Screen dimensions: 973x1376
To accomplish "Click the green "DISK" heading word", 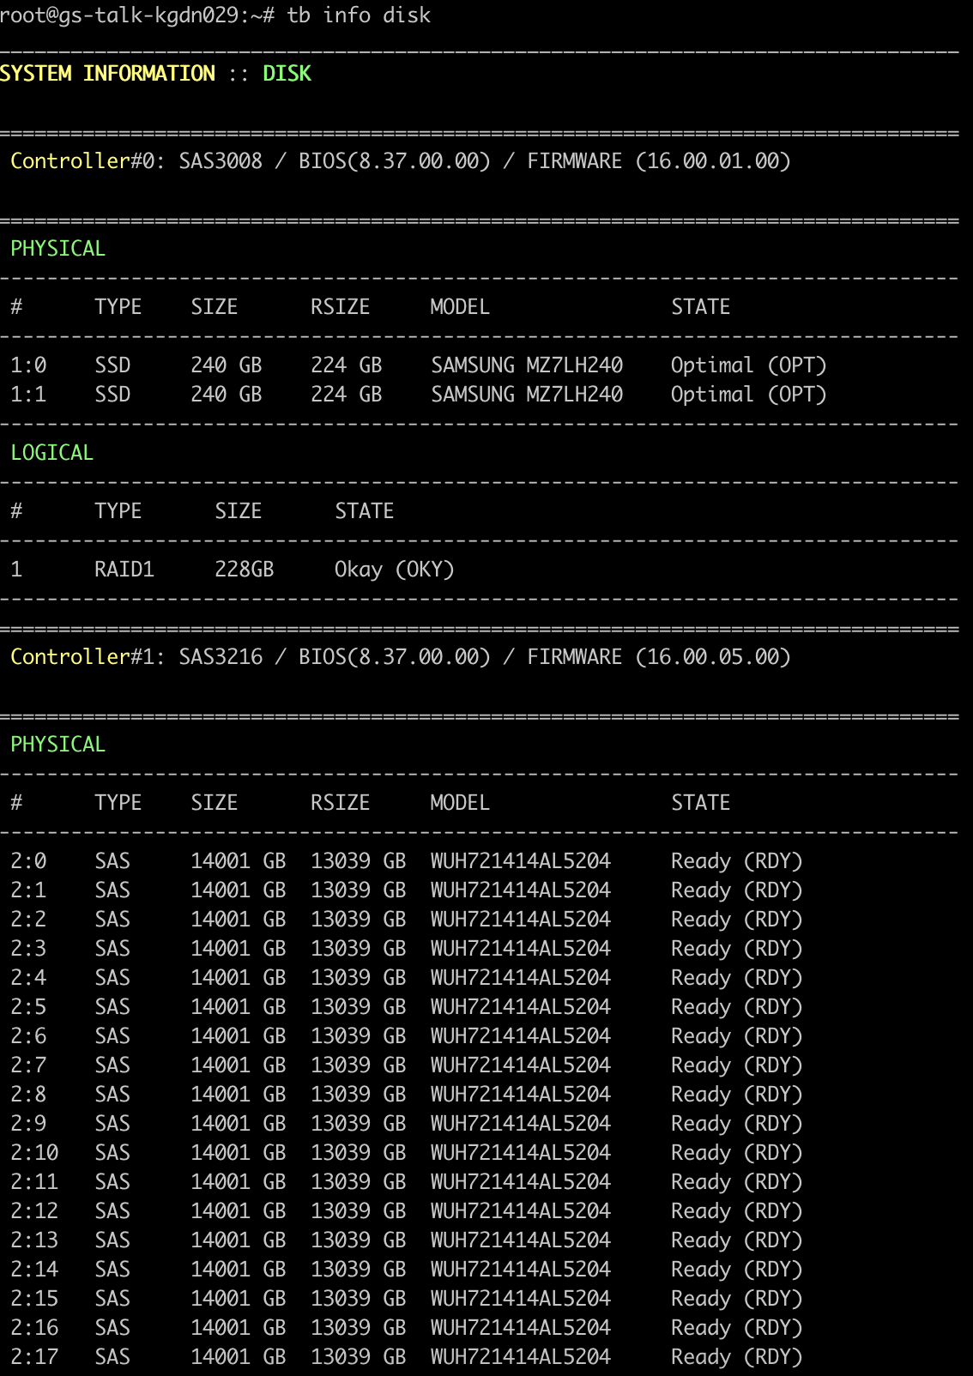I will click(x=287, y=74).
